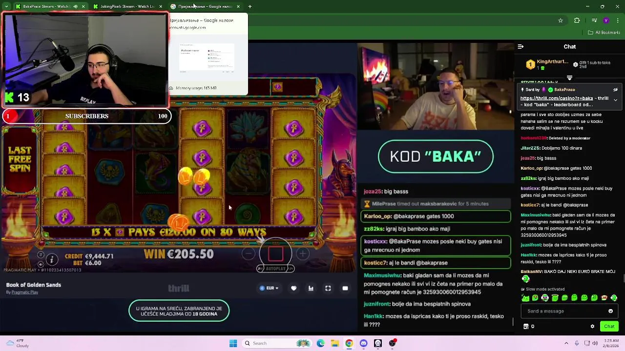Open the tab search dropdown arrow
This screenshot has width=625, height=351.
[x=6, y=6]
